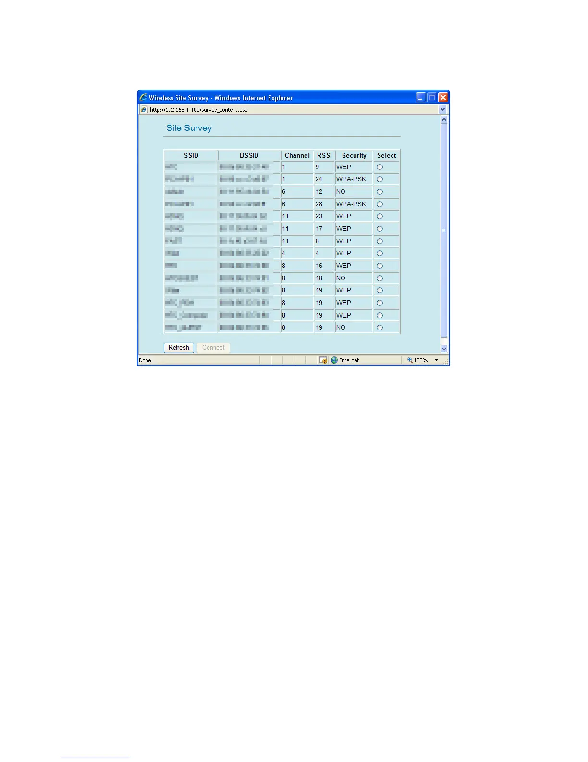Click the Security column header
The height and width of the screenshot is (762, 588).
[x=354, y=155]
